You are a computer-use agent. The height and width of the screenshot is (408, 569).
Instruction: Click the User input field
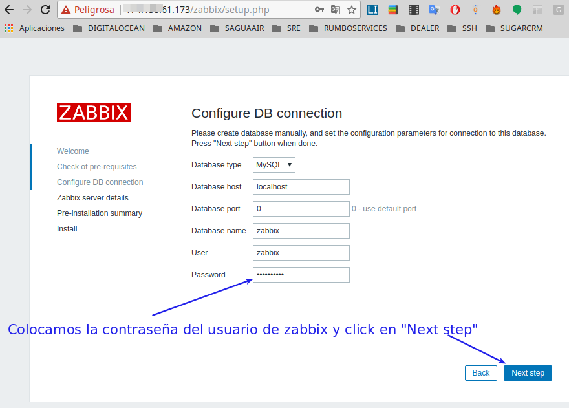pyautogui.click(x=301, y=253)
